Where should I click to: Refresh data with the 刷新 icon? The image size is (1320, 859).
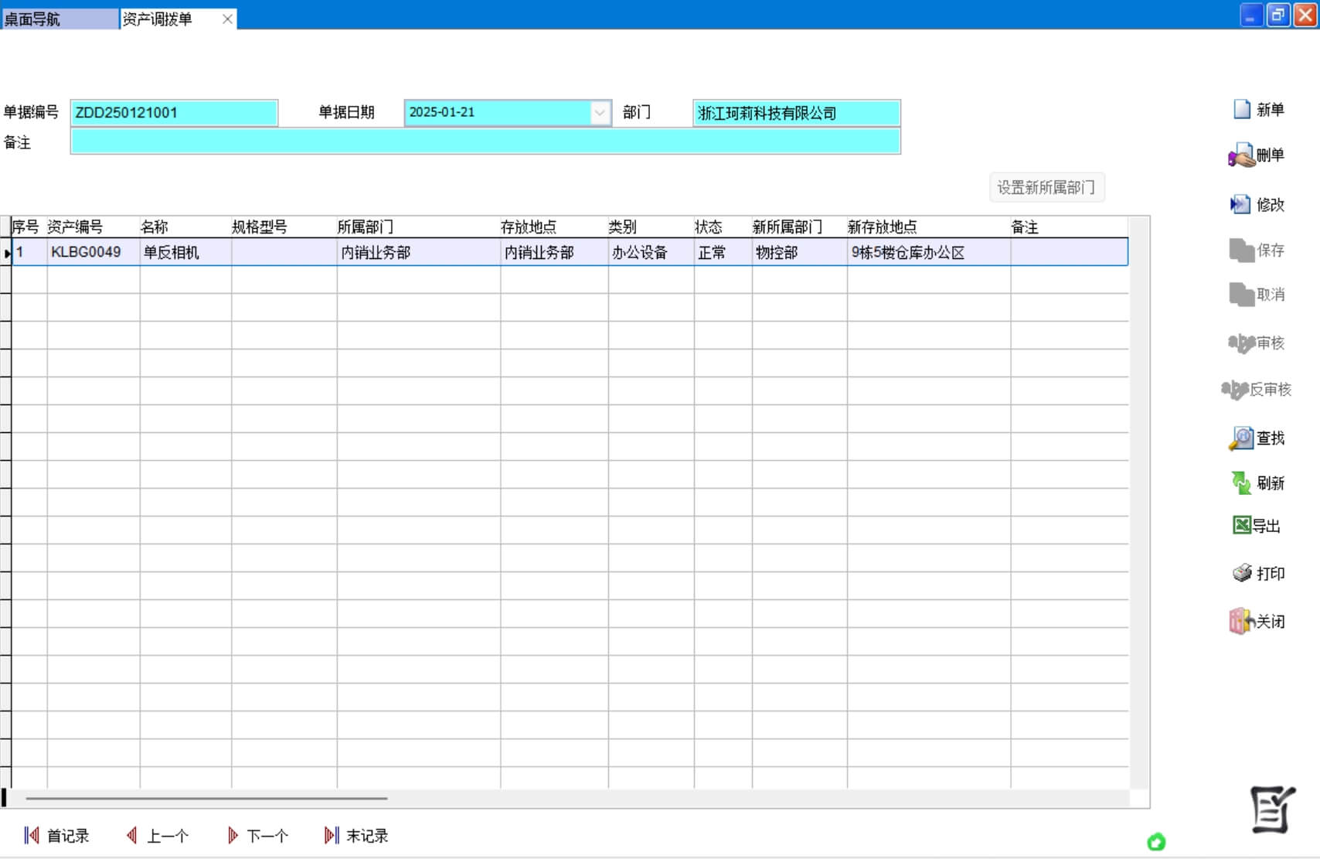[1241, 483]
